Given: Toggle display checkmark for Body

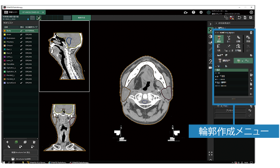Looking at the screenshot, I should point(21,31).
